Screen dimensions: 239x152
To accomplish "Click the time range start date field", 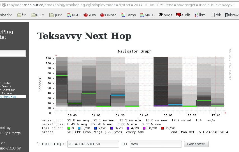I will coord(93,144).
